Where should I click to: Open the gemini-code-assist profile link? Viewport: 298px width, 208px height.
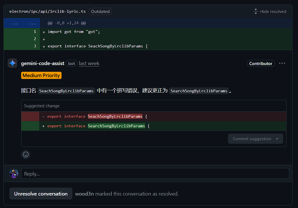[x=42, y=63]
